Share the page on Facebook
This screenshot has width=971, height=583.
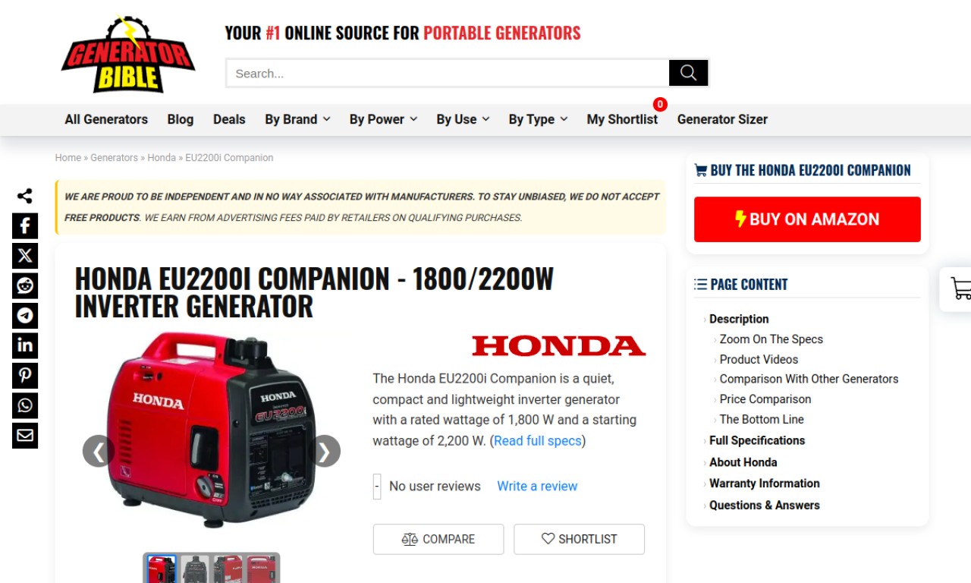25,225
